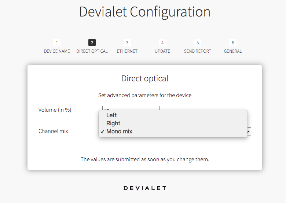Click the "Volume (in %)" label

tap(55, 110)
